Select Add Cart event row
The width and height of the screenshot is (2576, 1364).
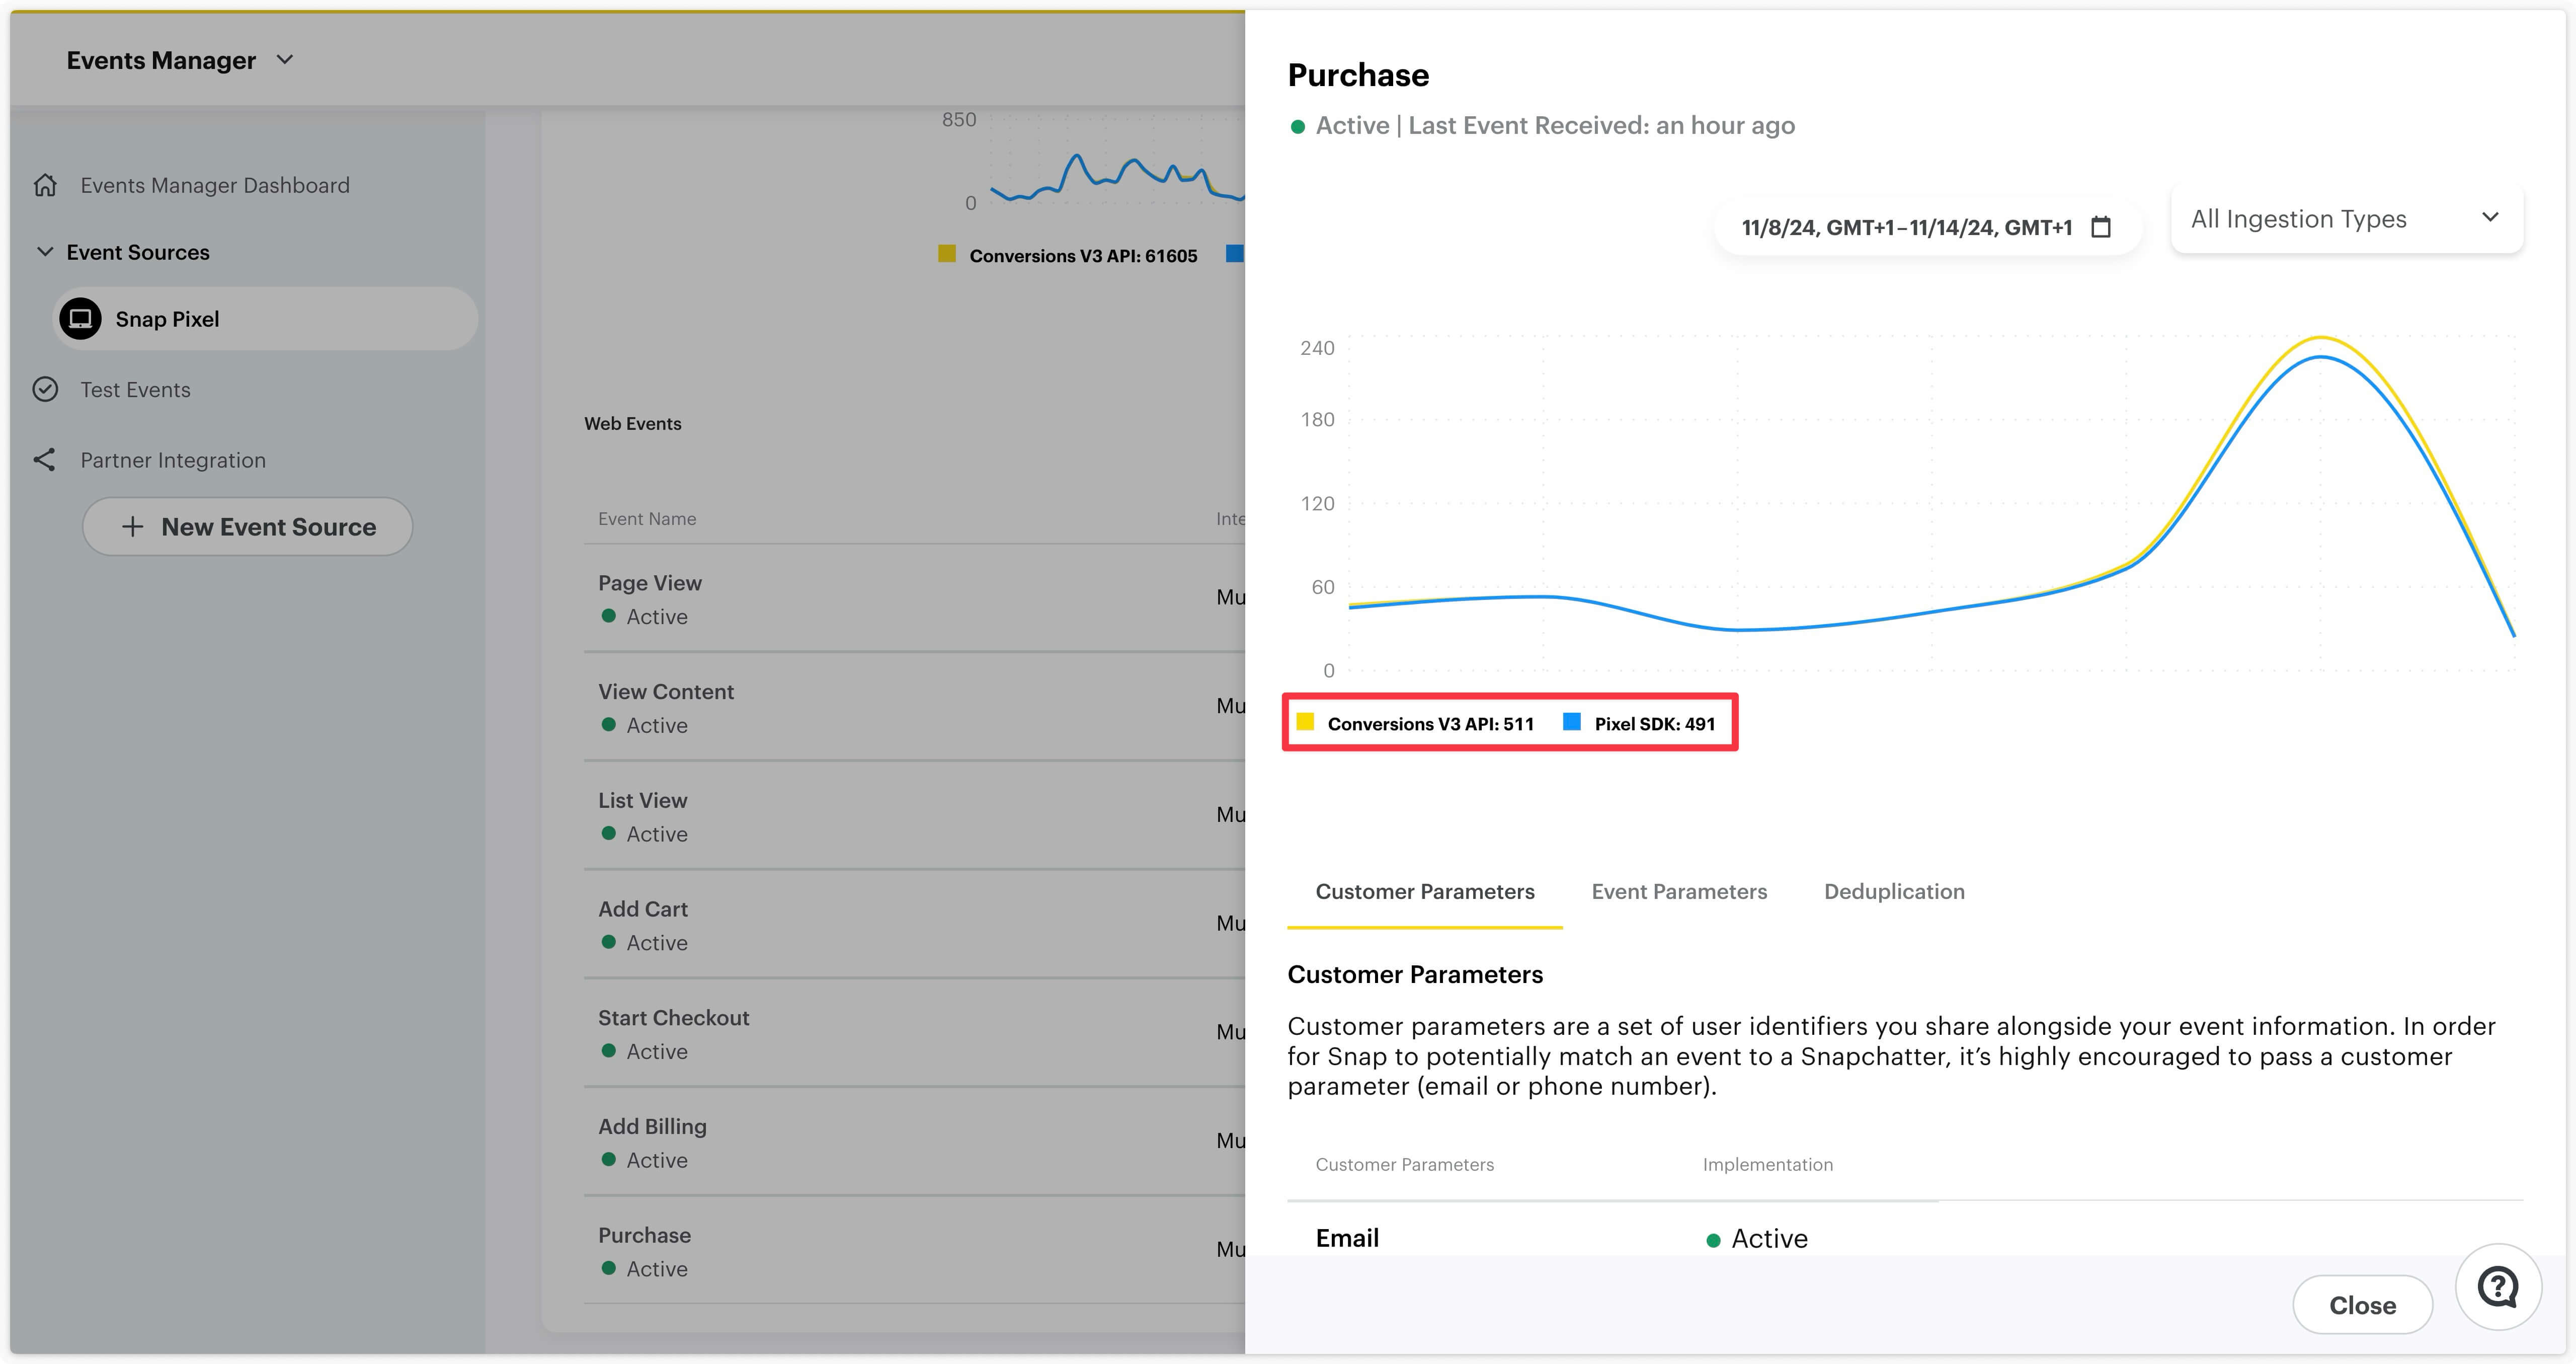coord(914,925)
